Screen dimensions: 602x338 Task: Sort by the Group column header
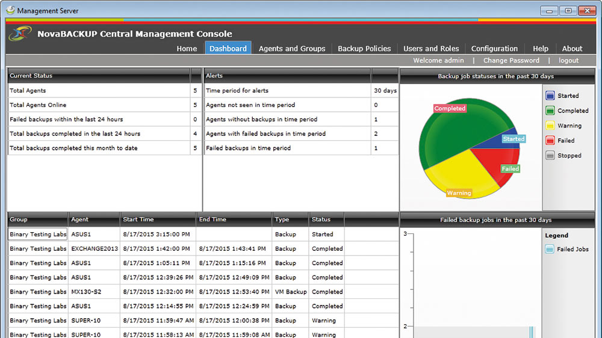click(x=37, y=220)
